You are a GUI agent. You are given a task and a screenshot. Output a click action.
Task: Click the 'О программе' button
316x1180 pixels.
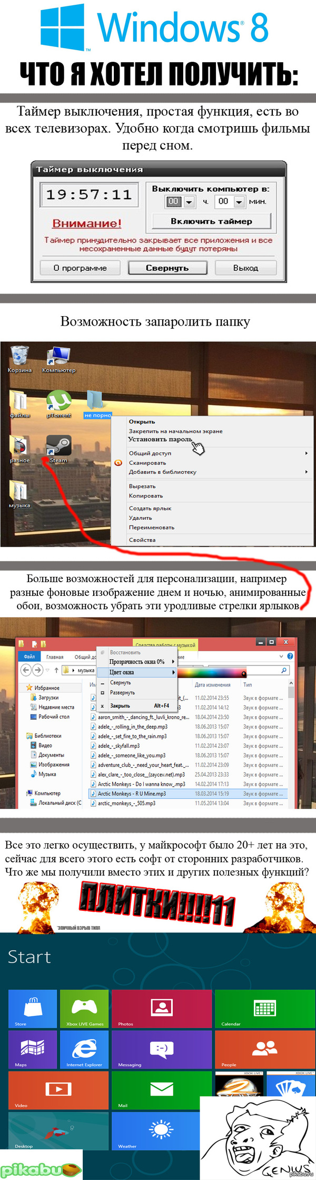[x=80, y=268]
